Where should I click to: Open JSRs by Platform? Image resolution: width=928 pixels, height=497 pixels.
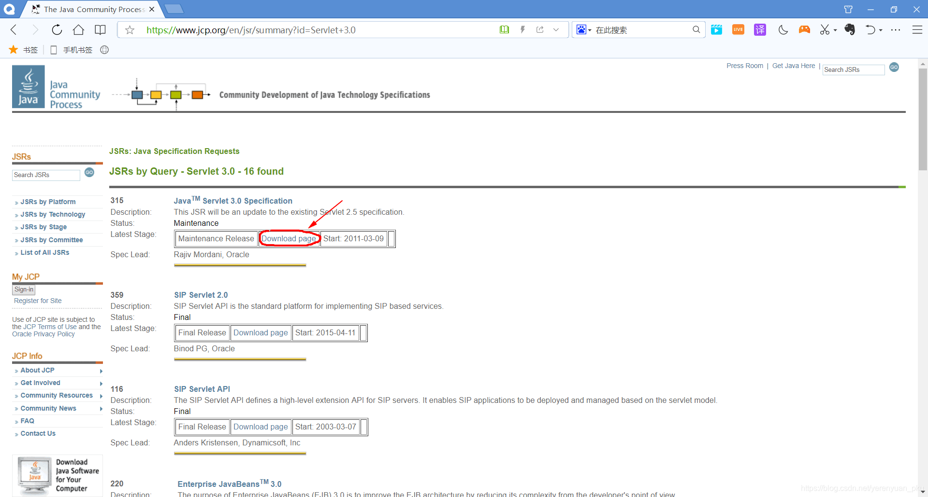[x=48, y=202]
